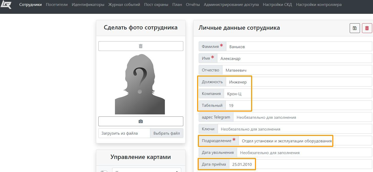
Task: Open Настройки контроллера in top menu
Action: 319,5
